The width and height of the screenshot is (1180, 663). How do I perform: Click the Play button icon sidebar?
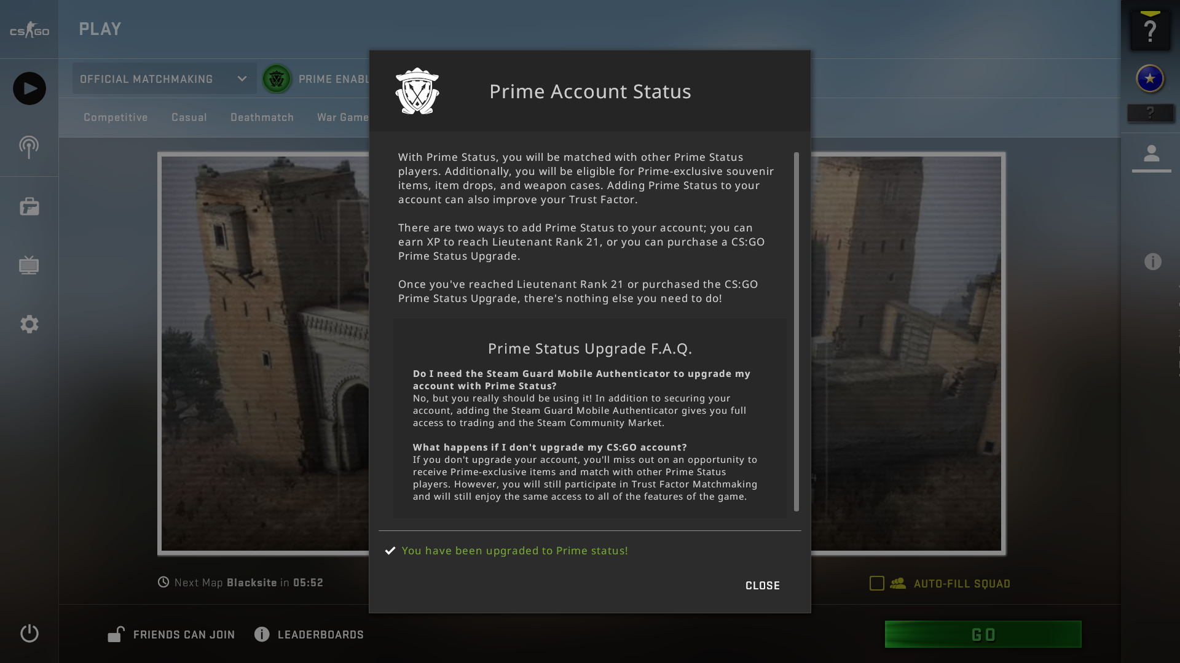coord(29,88)
